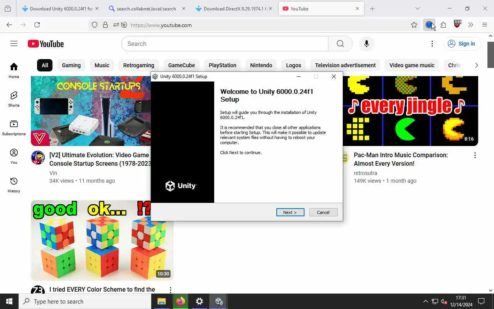494x309 pixels.
Task: Select the Retrogaming filter chip
Action: pyautogui.click(x=139, y=65)
